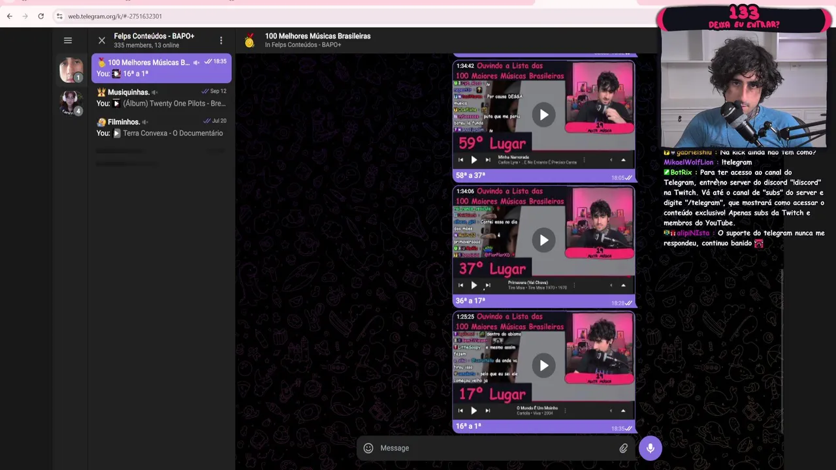Attach a file with paperclip icon
This screenshot has height=470, width=836.
point(624,448)
